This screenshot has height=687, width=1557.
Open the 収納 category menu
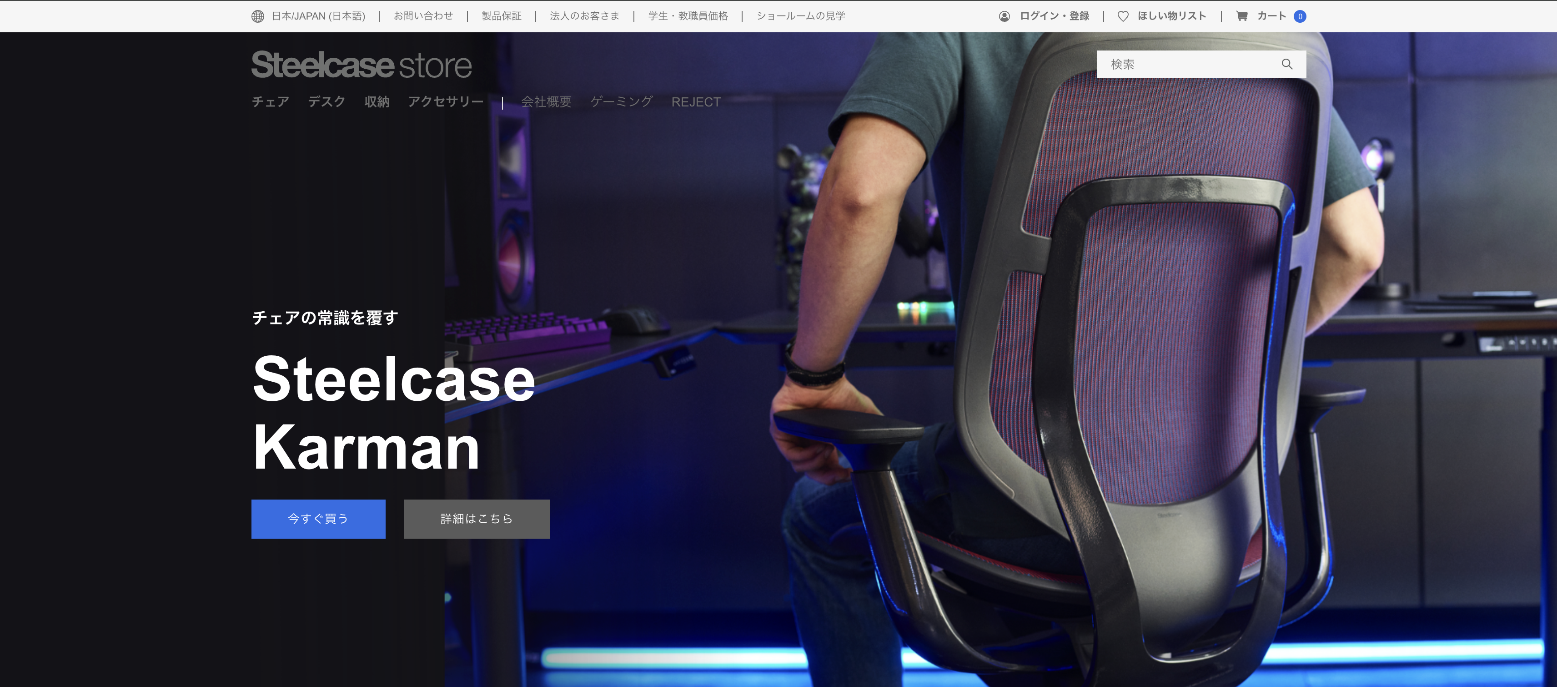(x=376, y=101)
